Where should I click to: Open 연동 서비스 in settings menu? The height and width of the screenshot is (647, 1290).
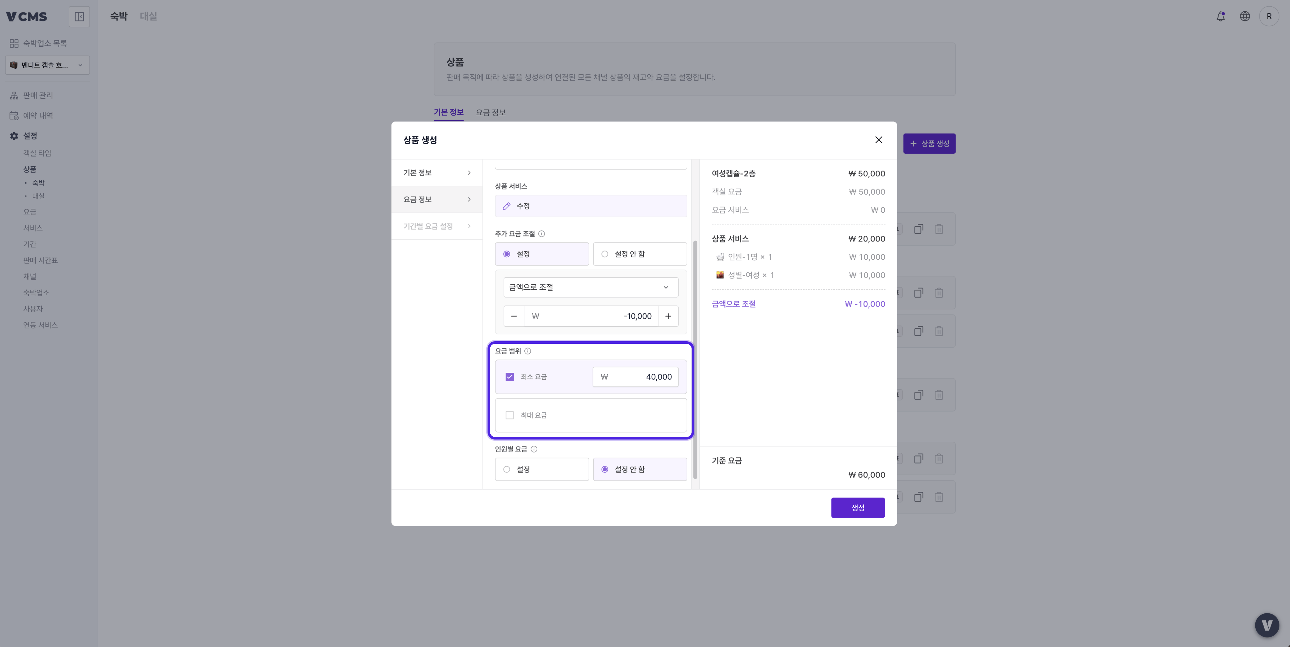tap(41, 325)
